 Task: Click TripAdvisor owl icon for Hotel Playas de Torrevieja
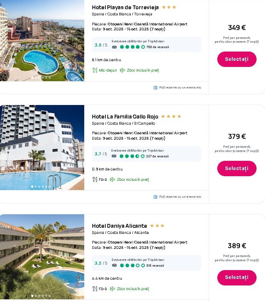114,47
